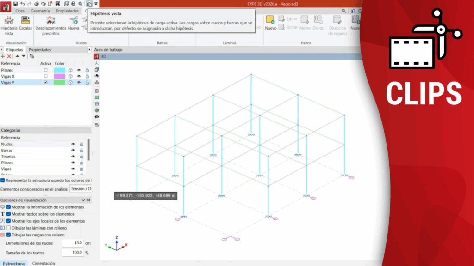Add a new label with plus icon
Screen dimensions: 474x266
pyautogui.click(x=3, y=56)
